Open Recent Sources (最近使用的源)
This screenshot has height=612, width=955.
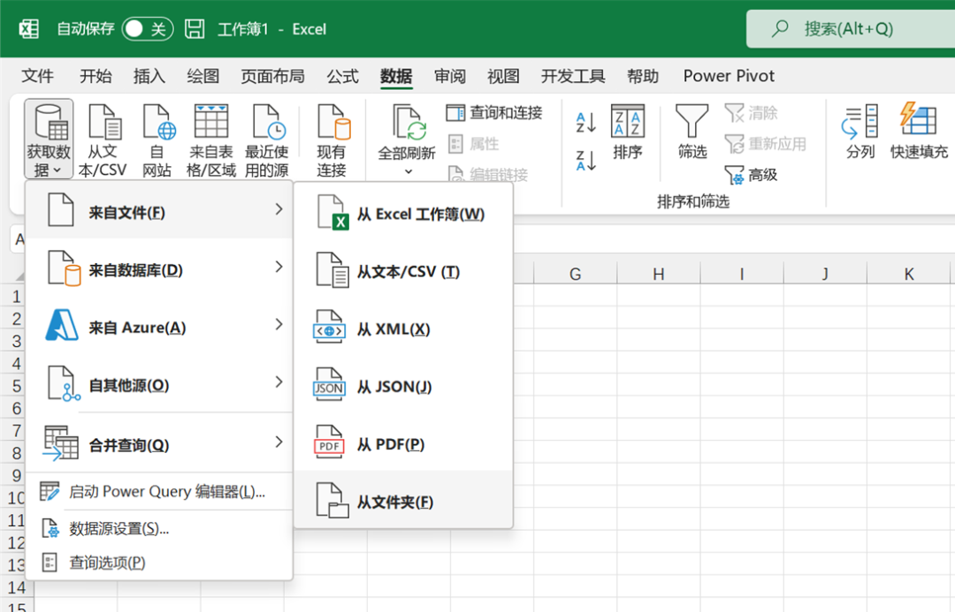pyautogui.click(x=266, y=124)
